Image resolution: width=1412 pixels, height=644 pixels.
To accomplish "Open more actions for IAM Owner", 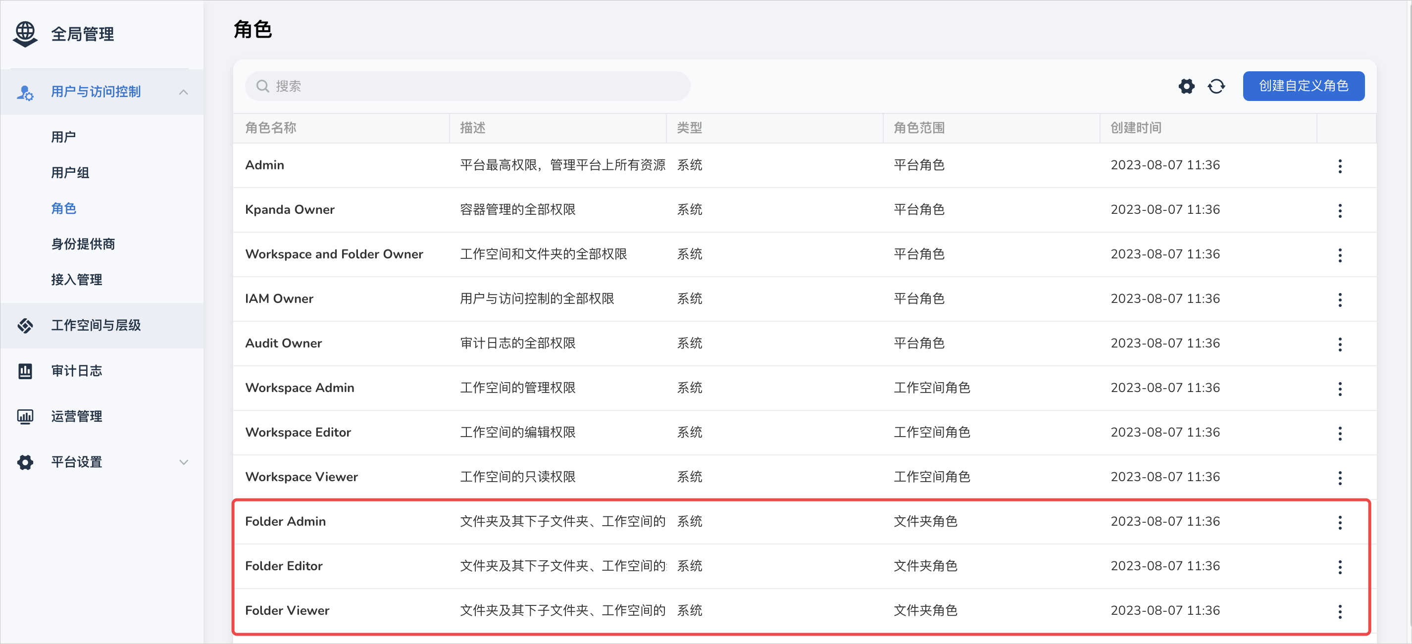I will [1340, 300].
